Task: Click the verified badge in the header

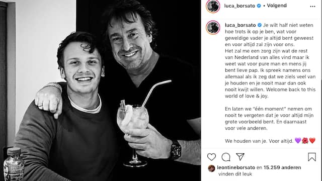Action: [x=259, y=6]
